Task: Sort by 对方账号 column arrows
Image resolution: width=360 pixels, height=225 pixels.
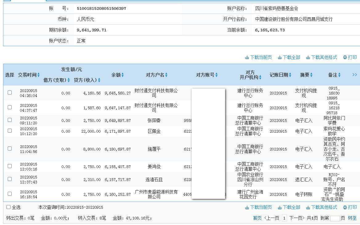Action: click(x=216, y=75)
